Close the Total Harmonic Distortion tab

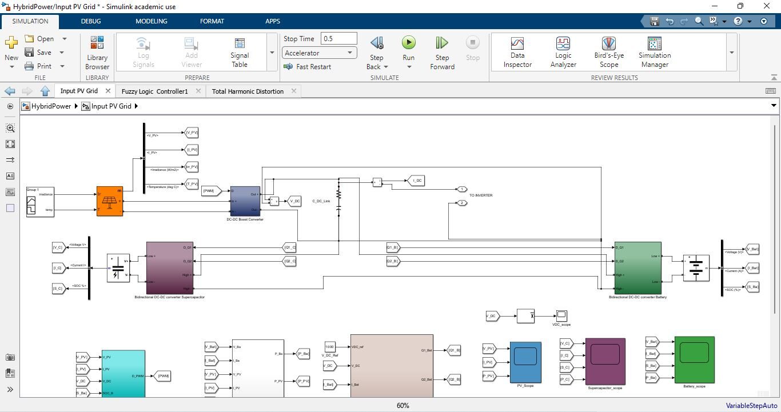pyautogui.click(x=294, y=91)
